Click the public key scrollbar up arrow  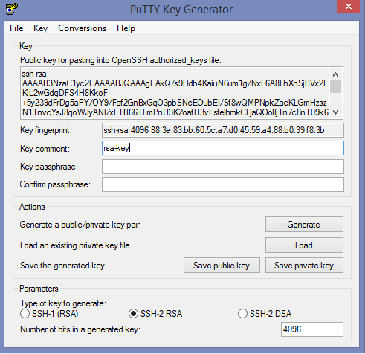click(336, 74)
